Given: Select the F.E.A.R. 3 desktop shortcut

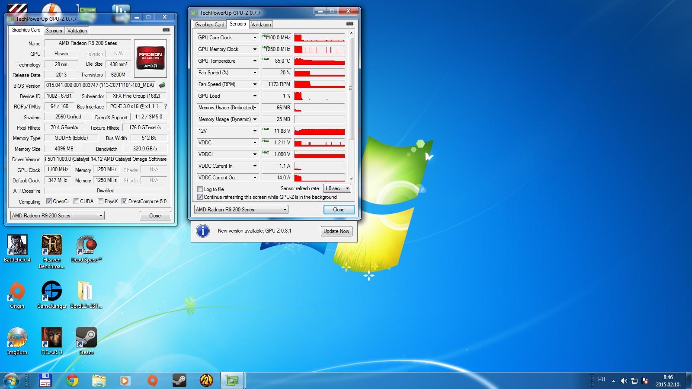Looking at the screenshot, I should click(x=52, y=341).
